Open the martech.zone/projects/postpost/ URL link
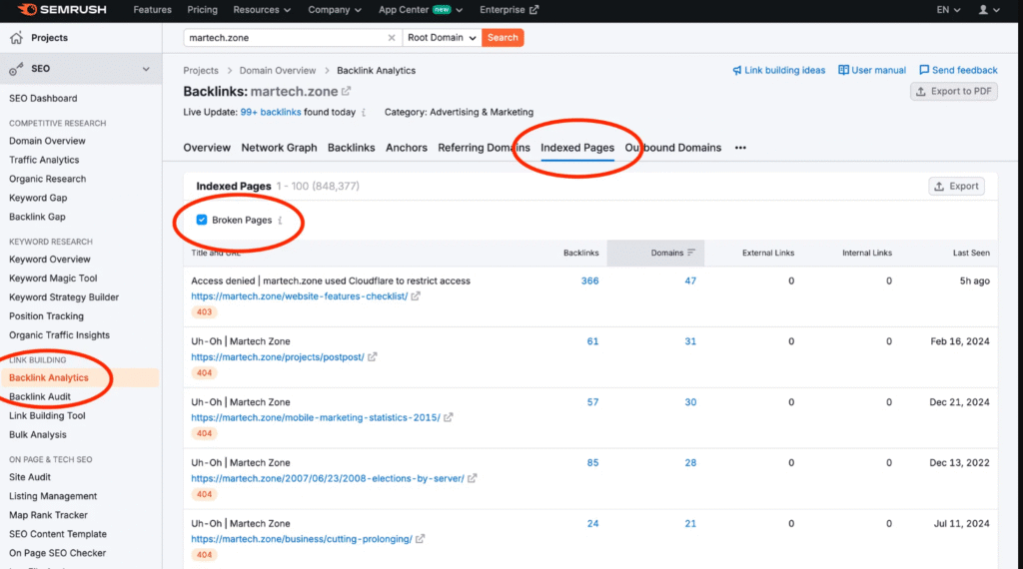The width and height of the screenshot is (1023, 569). click(278, 357)
